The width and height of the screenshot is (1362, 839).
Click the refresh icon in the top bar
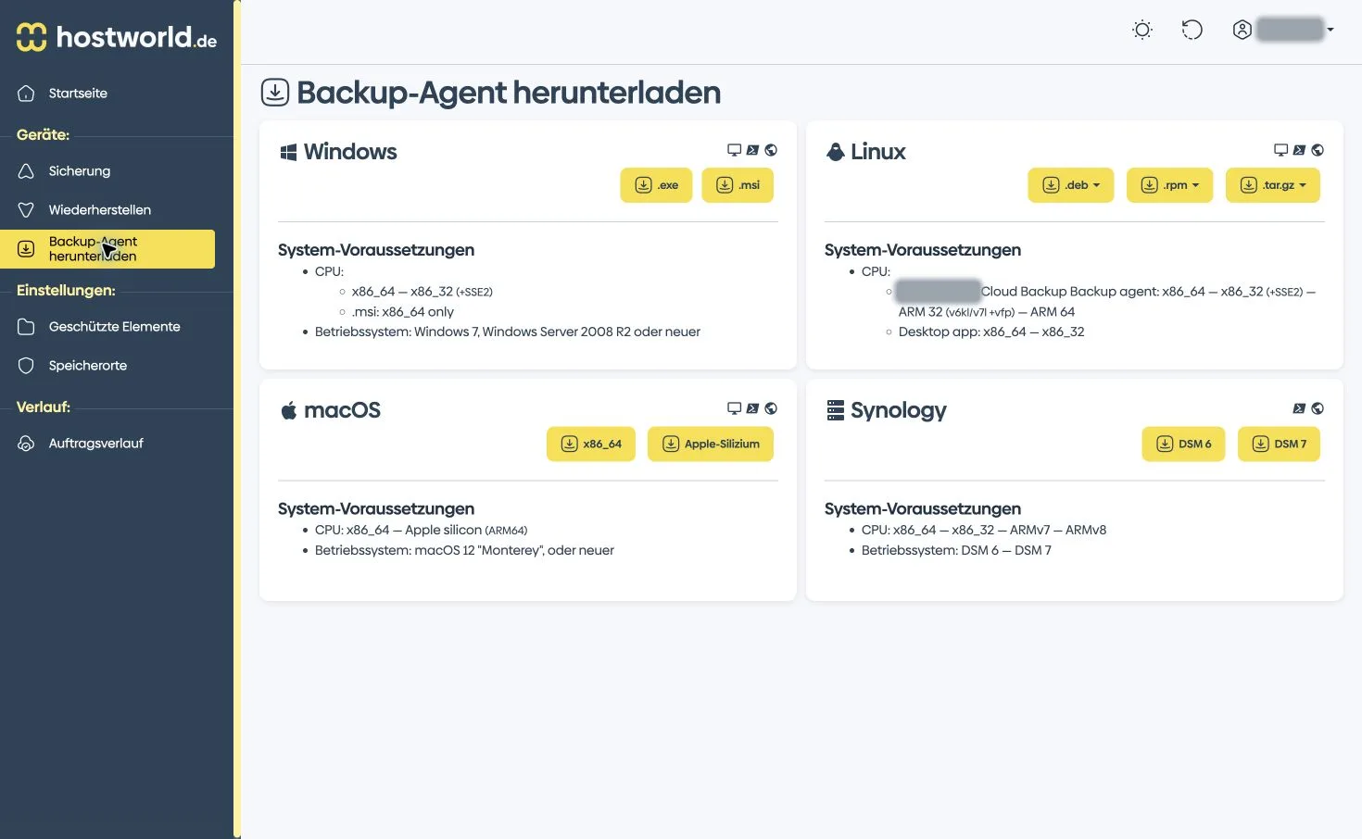click(x=1192, y=31)
